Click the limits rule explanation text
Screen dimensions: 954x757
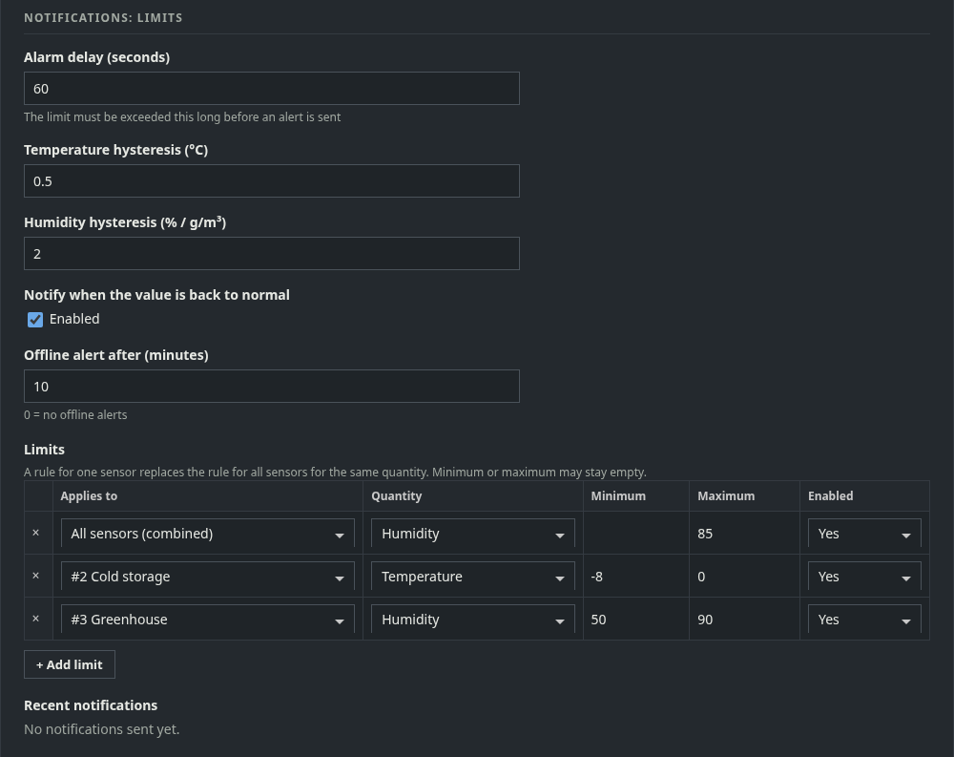335,472
